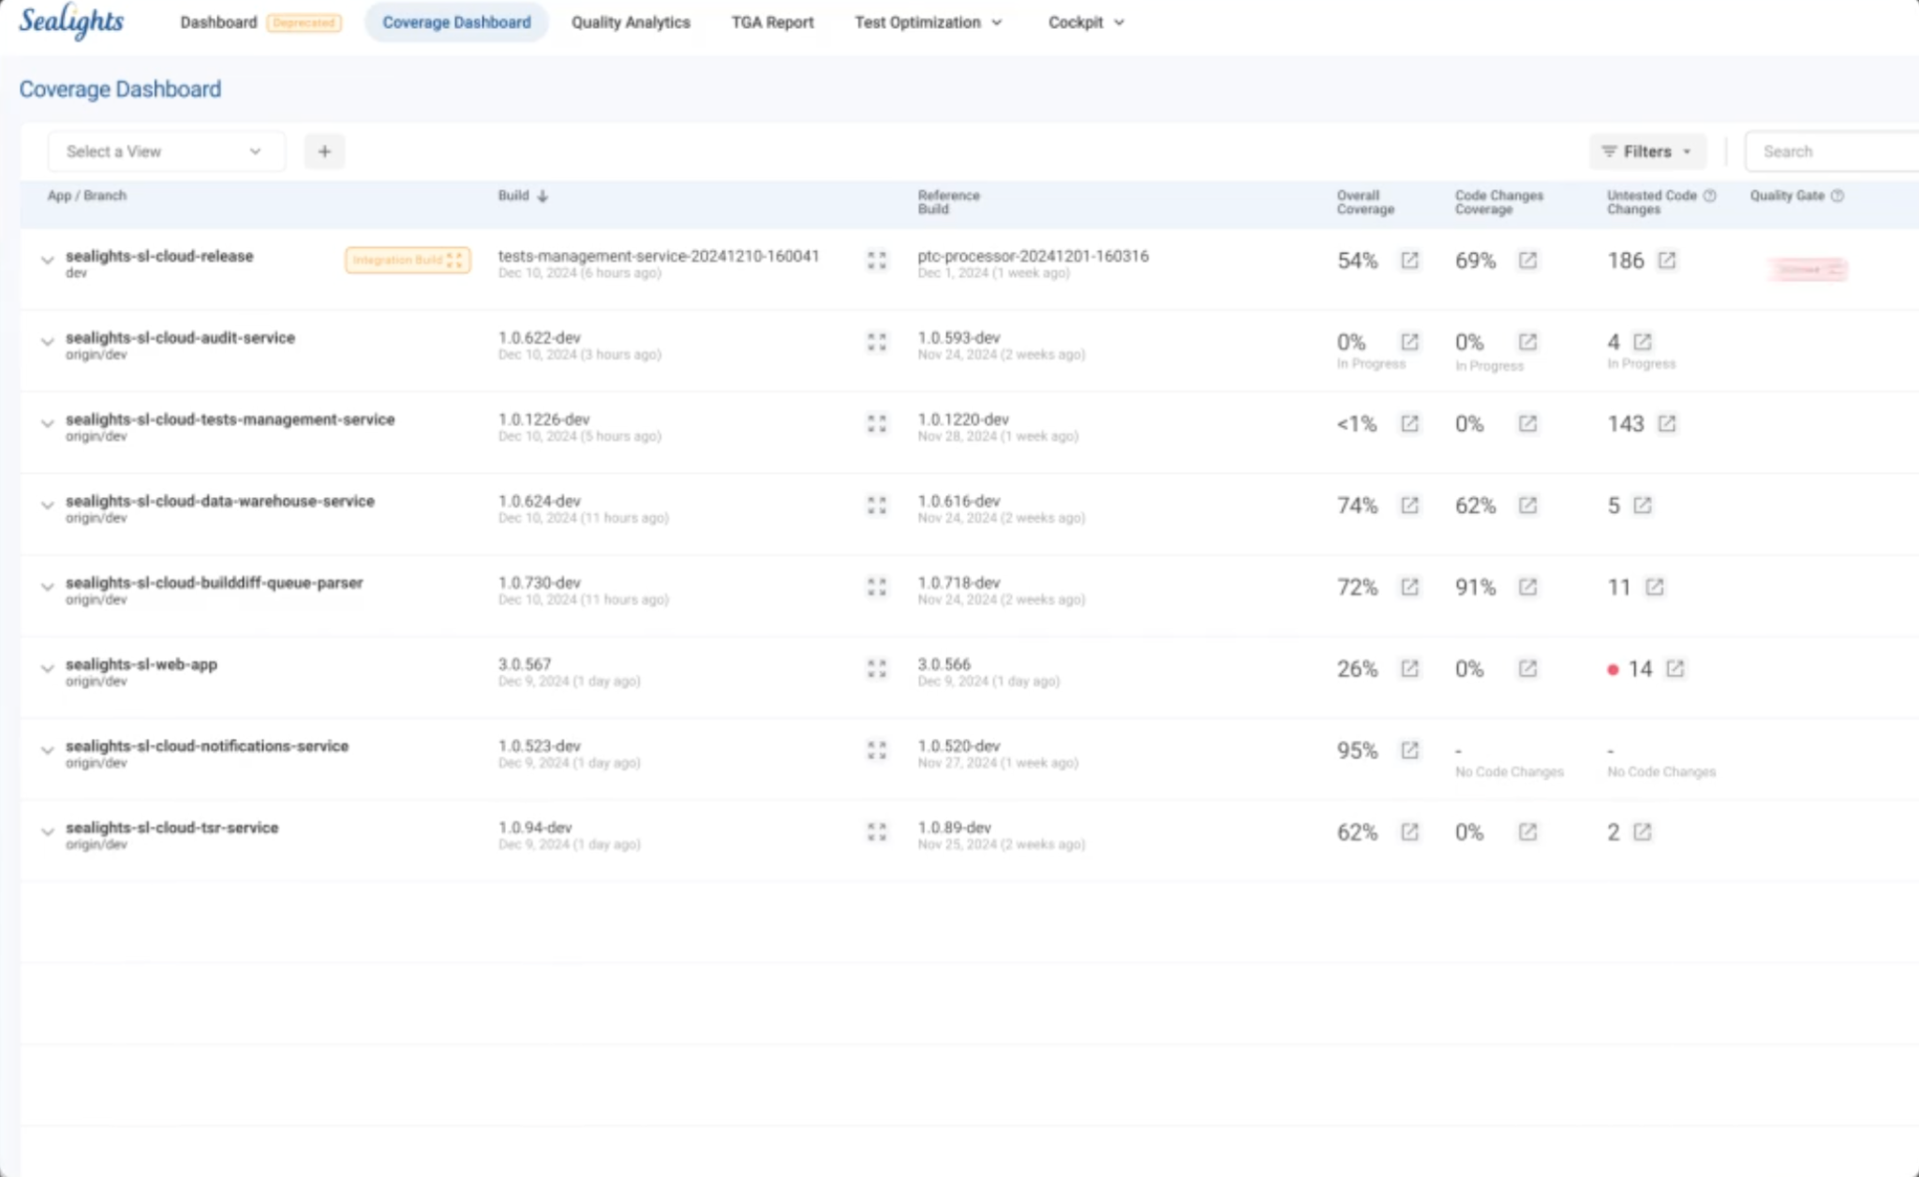Viewport: 1919px width, 1177px height.
Task: Open untested code link next to 14
Action: click(1674, 669)
